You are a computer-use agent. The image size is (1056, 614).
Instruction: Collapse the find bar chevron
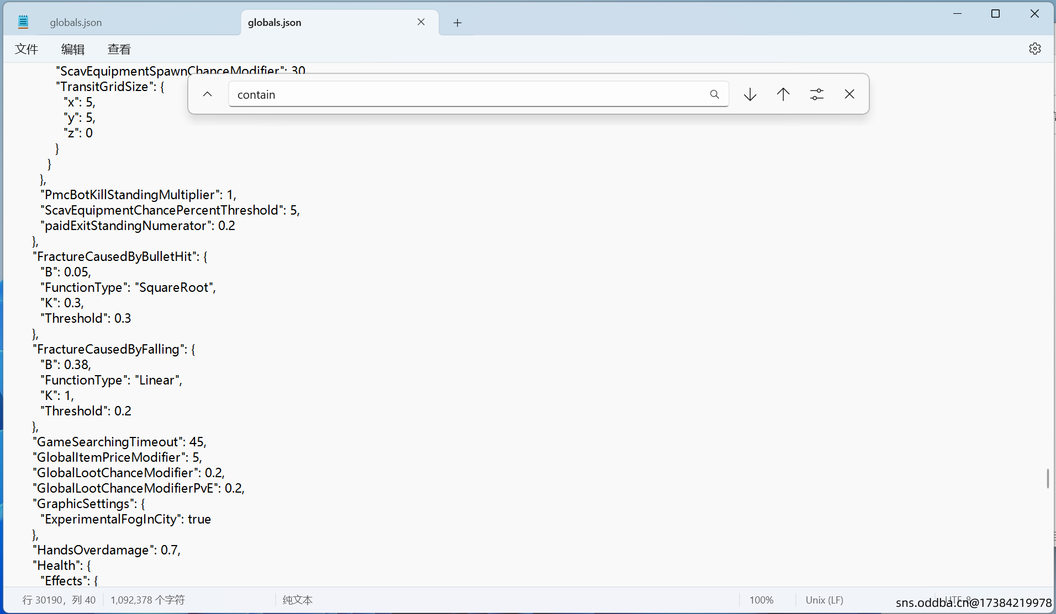[x=208, y=94]
